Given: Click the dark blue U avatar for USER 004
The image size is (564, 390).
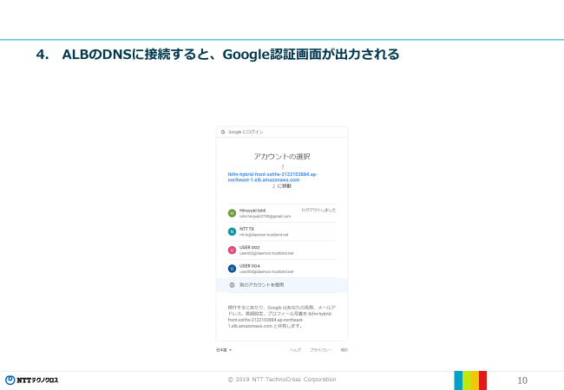Looking at the screenshot, I should 232,269.
